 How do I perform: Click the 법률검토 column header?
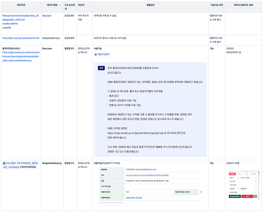(150, 5)
